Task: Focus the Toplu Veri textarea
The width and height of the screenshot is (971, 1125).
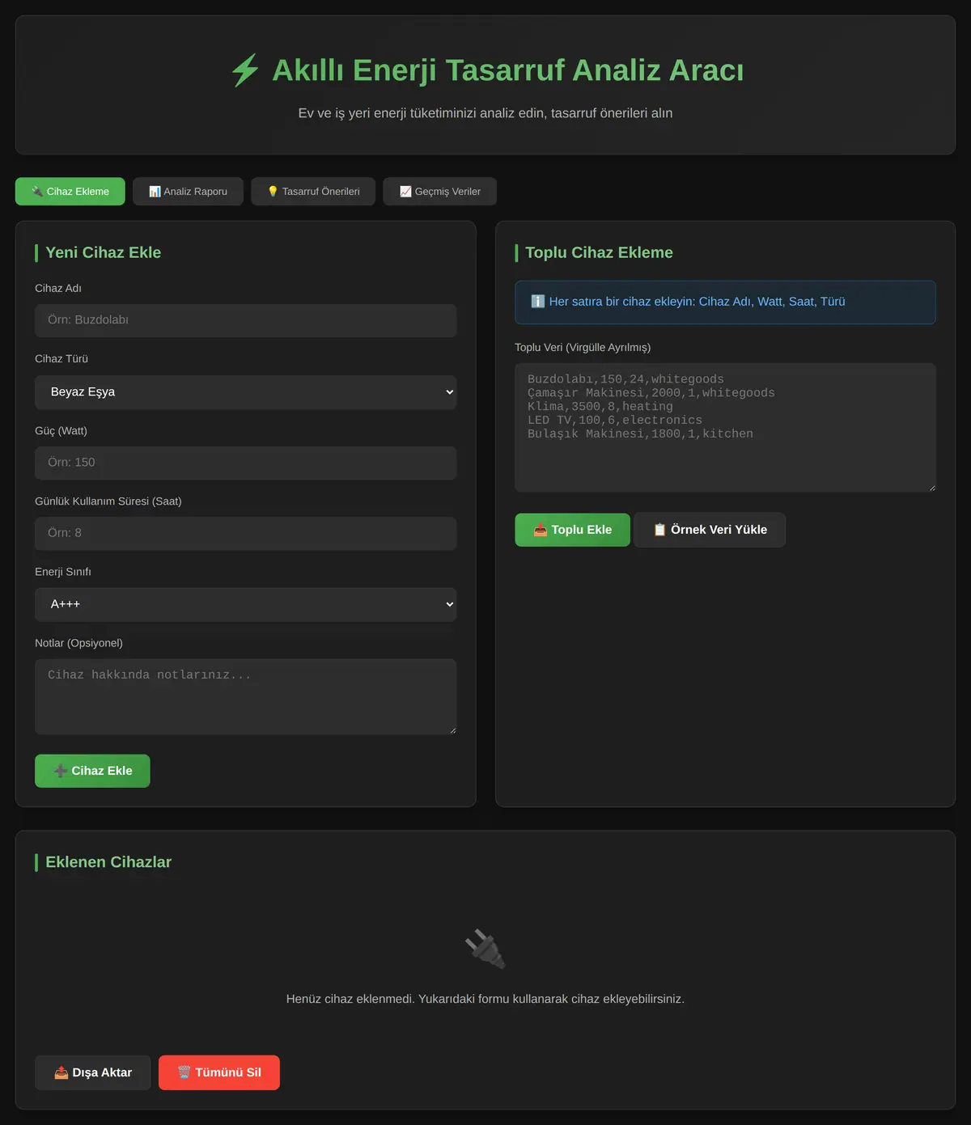Action: coord(726,428)
